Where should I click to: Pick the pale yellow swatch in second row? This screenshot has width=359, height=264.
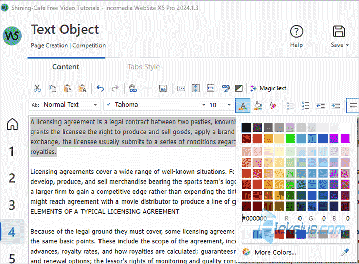279,138
